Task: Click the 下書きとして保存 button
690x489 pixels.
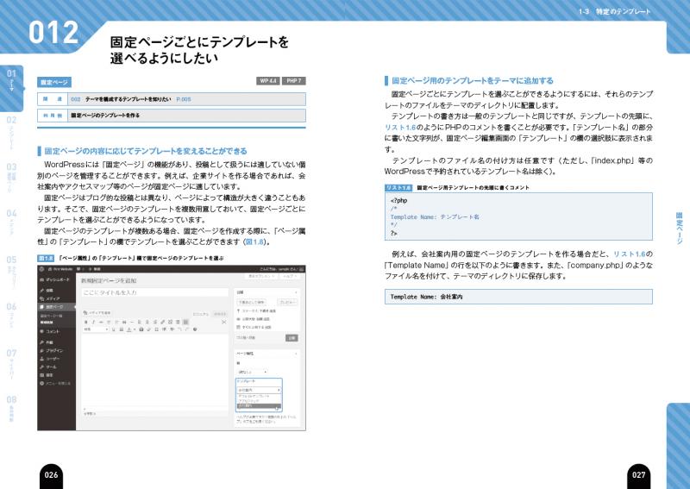Action: click(x=251, y=302)
